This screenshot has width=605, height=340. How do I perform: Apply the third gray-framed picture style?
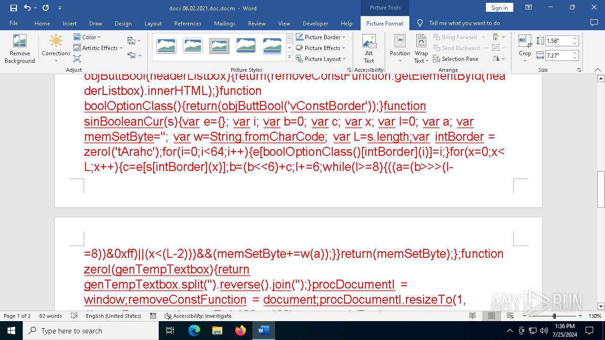[x=219, y=46]
